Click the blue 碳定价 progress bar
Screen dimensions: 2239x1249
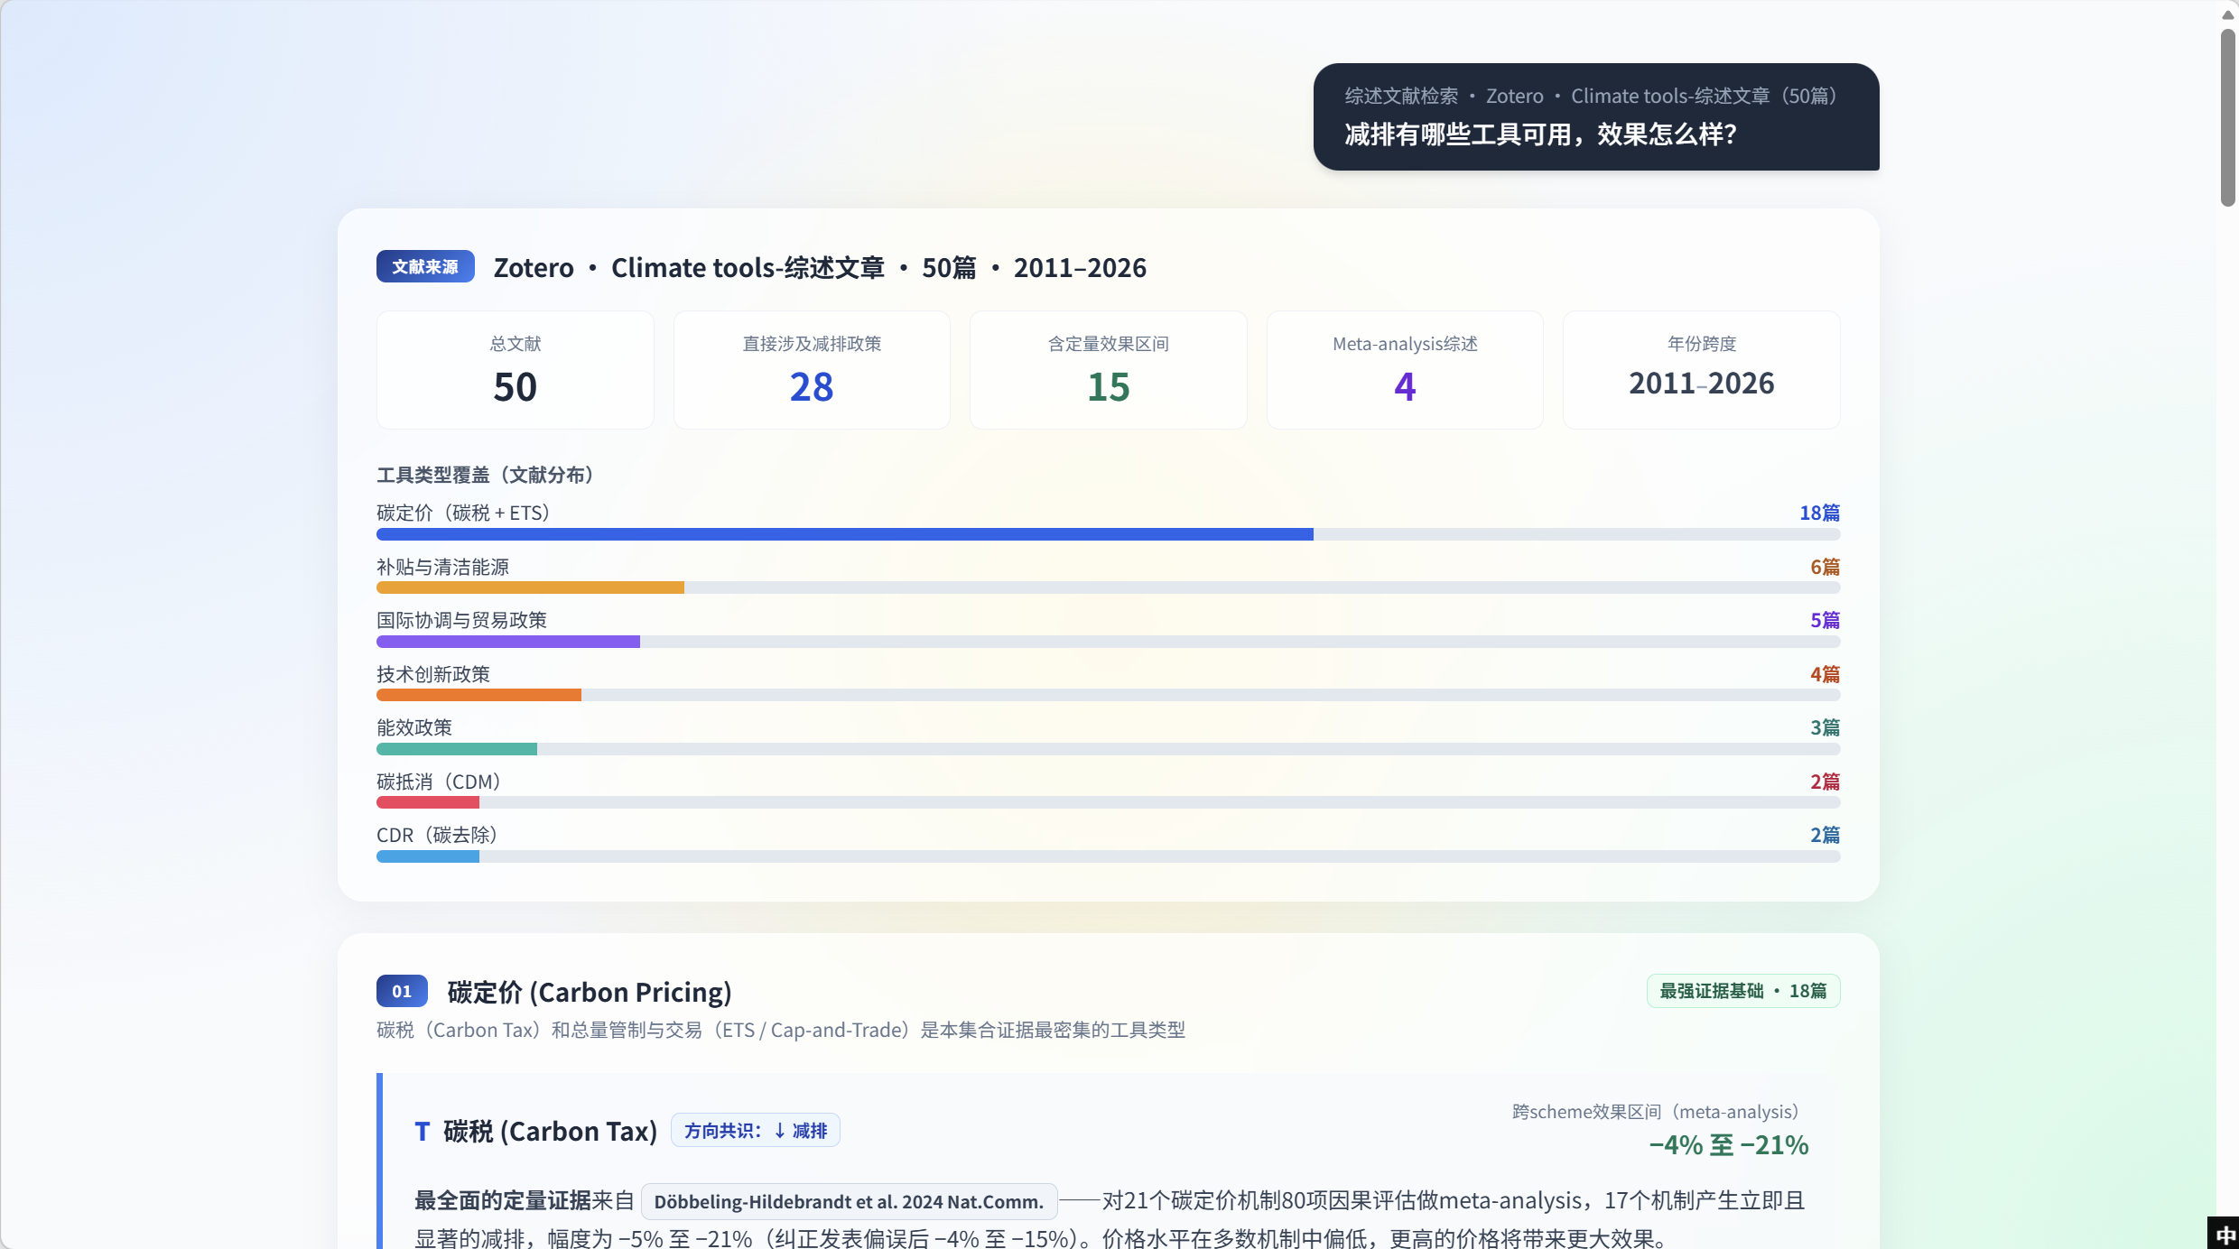point(845,534)
